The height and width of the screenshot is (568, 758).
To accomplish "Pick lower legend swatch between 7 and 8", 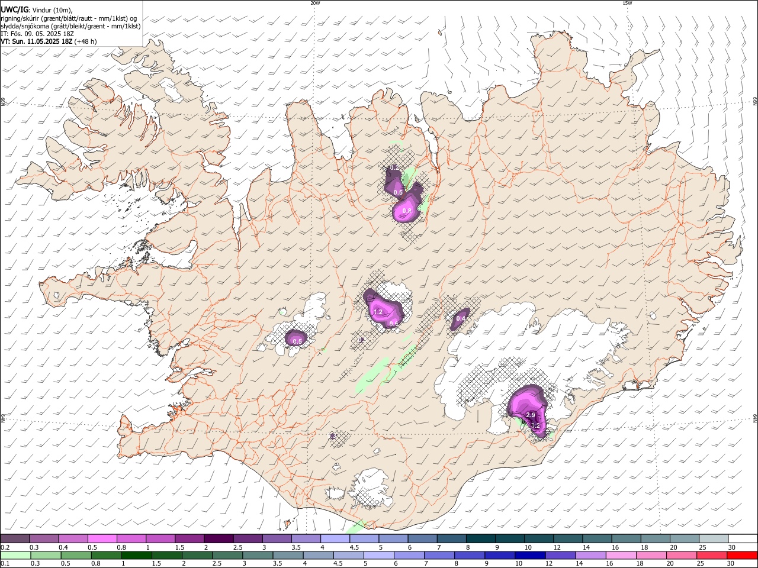I will coord(439,556).
